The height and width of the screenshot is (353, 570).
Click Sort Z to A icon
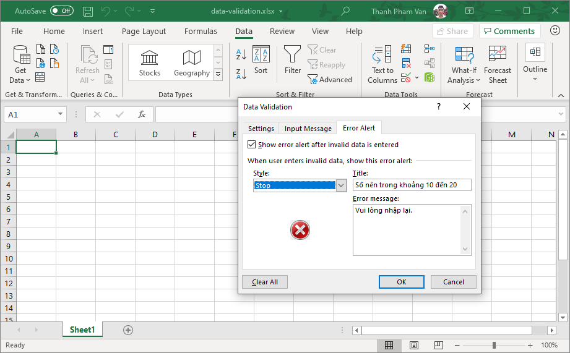point(241,74)
